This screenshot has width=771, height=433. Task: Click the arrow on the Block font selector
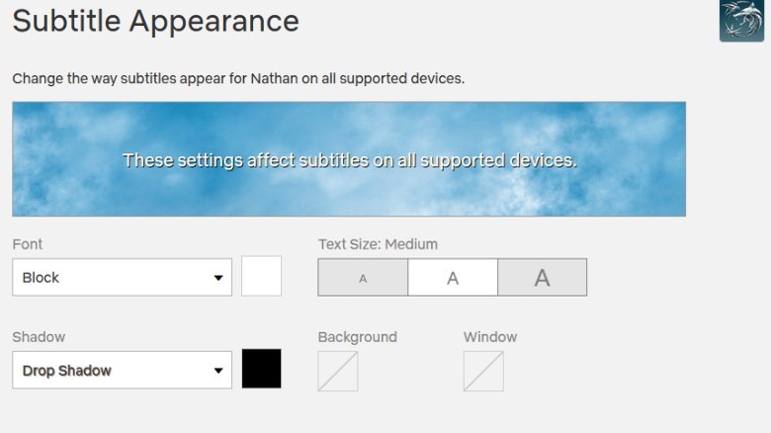point(218,278)
